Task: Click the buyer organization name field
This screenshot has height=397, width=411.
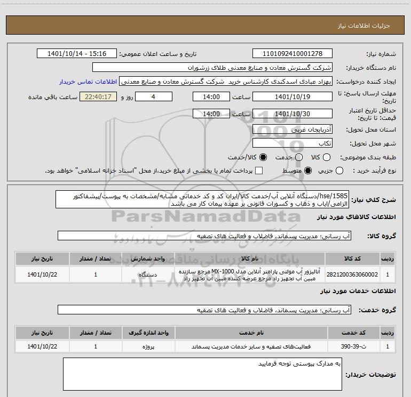Action: [212, 68]
